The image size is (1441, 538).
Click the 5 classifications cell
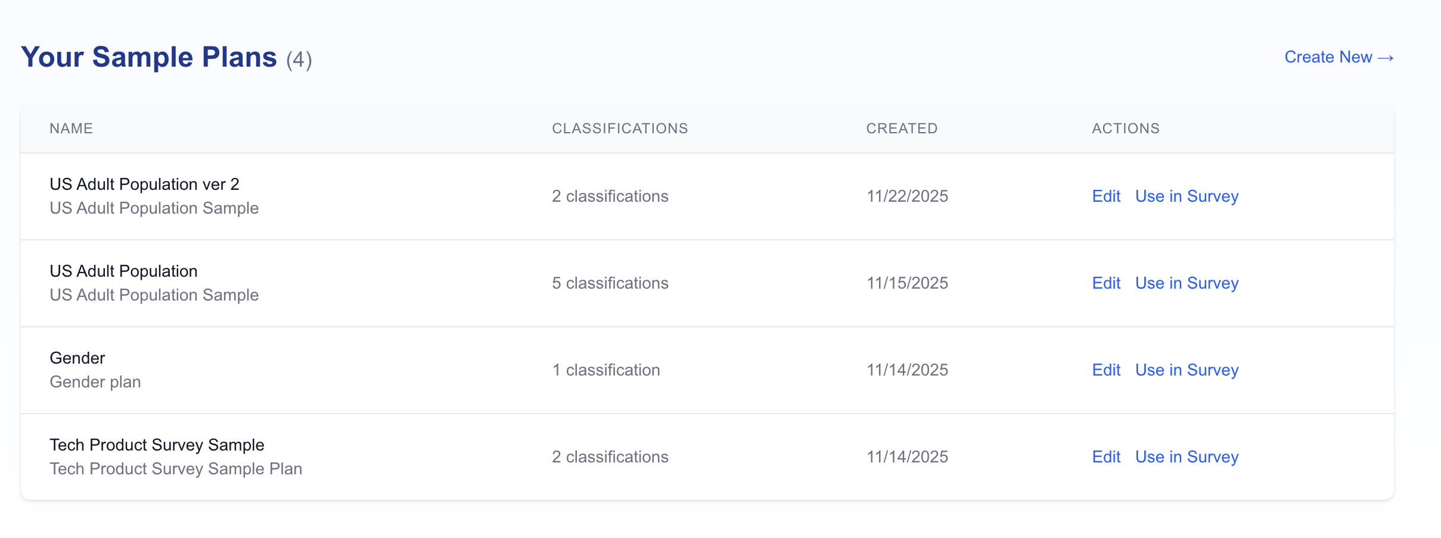610,283
